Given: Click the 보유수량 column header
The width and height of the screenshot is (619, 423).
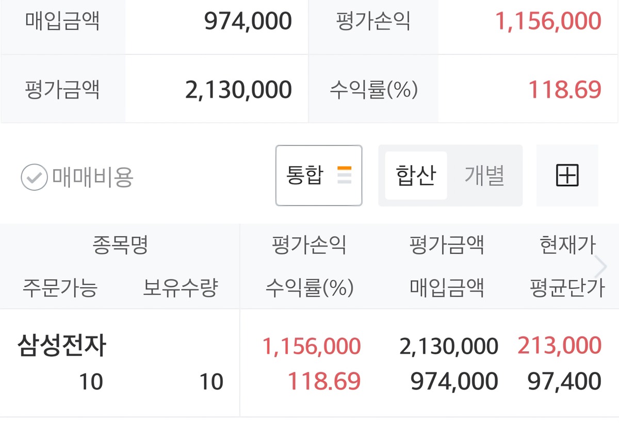Looking at the screenshot, I should (x=181, y=287).
